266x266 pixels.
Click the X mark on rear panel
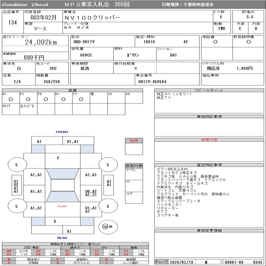click(55, 221)
